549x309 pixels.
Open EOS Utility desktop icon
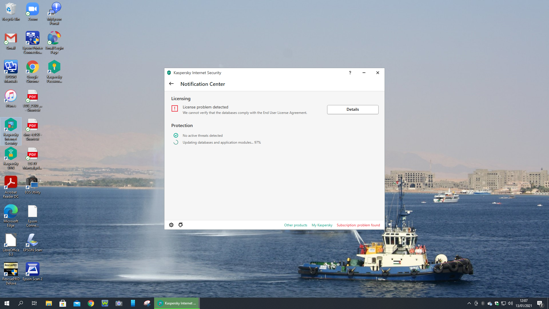coord(32,185)
